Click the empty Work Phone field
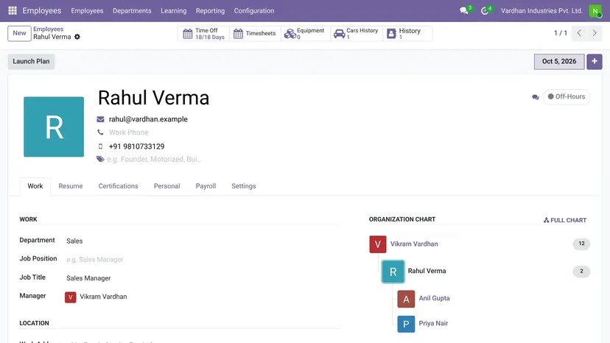The image size is (610, 343). pos(129,132)
